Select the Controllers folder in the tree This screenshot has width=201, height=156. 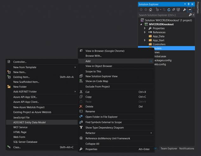point(159,44)
